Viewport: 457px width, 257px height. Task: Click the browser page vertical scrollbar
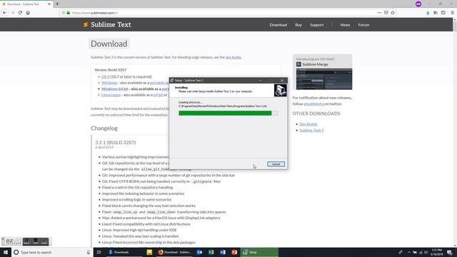(455, 133)
